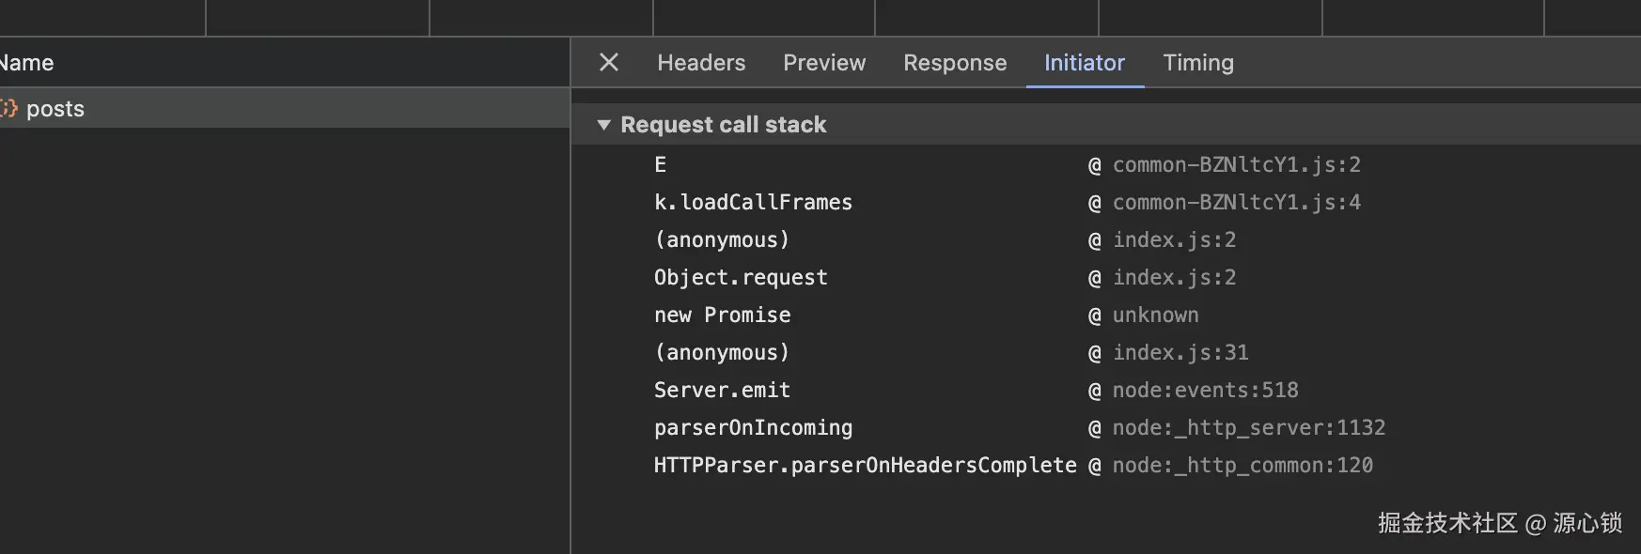Open the index.js:31 source link

coord(1180,353)
